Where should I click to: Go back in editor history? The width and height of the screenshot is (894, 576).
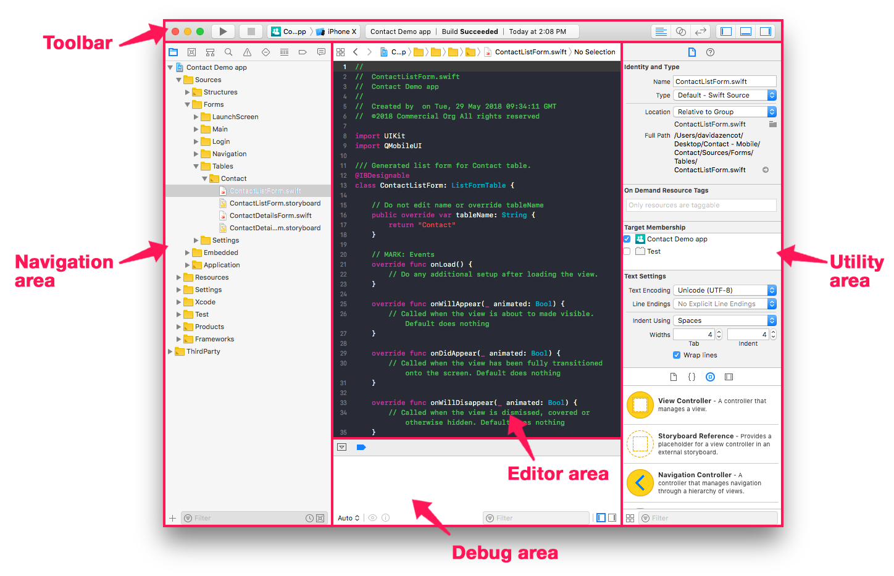point(356,52)
